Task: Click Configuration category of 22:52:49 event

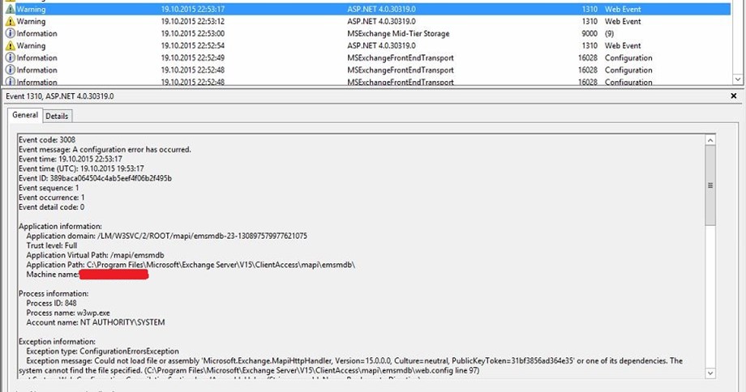Action: [x=628, y=58]
